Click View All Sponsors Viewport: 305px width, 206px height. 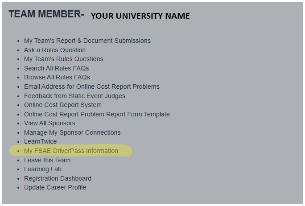[x=49, y=123]
